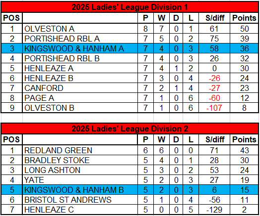Viewport: 260px width, 216px height.
Task: Click Olveston A's 50 points cell
Action: 244,29
